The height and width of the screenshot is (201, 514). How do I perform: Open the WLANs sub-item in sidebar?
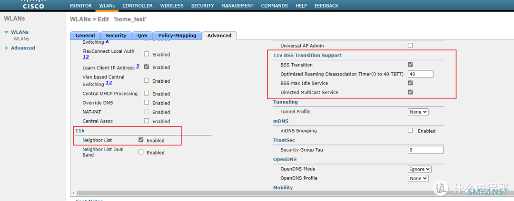(21, 39)
